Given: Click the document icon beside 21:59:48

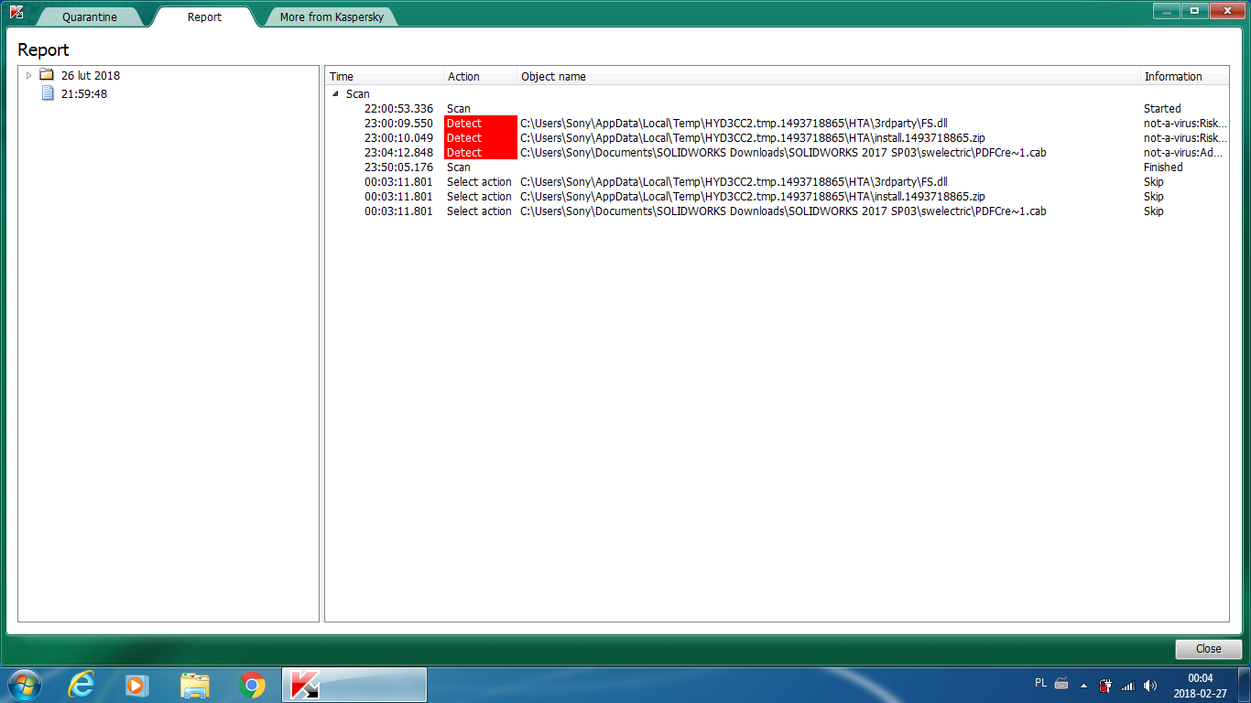Looking at the screenshot, I should [x=48, y=93].
